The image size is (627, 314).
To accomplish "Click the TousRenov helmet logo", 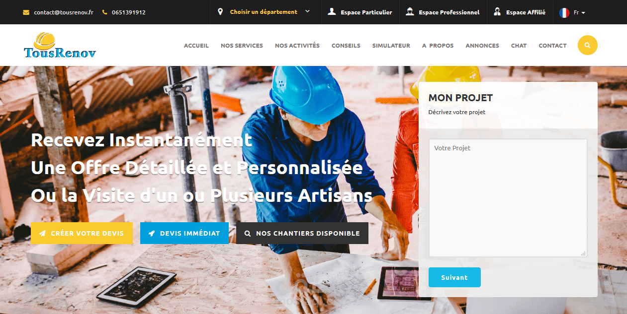I will click(60, 45).
